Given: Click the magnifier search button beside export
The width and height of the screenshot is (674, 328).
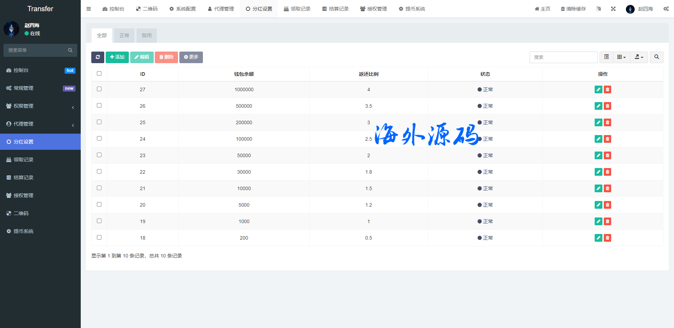Looking at the screenshot, I should [656, 57].
